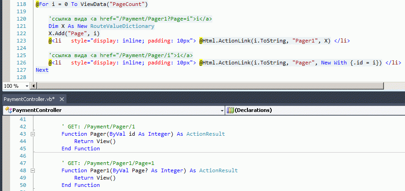Click 'End Function' on line 50
The image size is (405, 191).
pos(81,186)
